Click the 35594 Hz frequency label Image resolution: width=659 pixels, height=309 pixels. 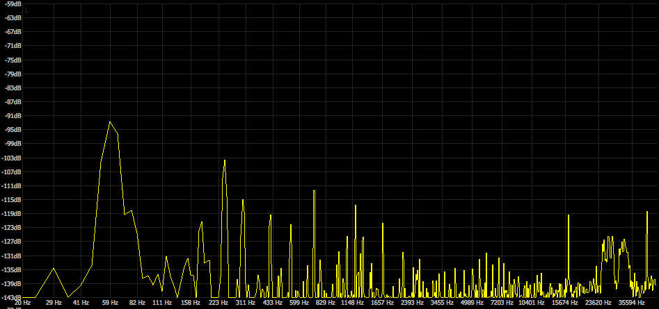coord(632,302)
